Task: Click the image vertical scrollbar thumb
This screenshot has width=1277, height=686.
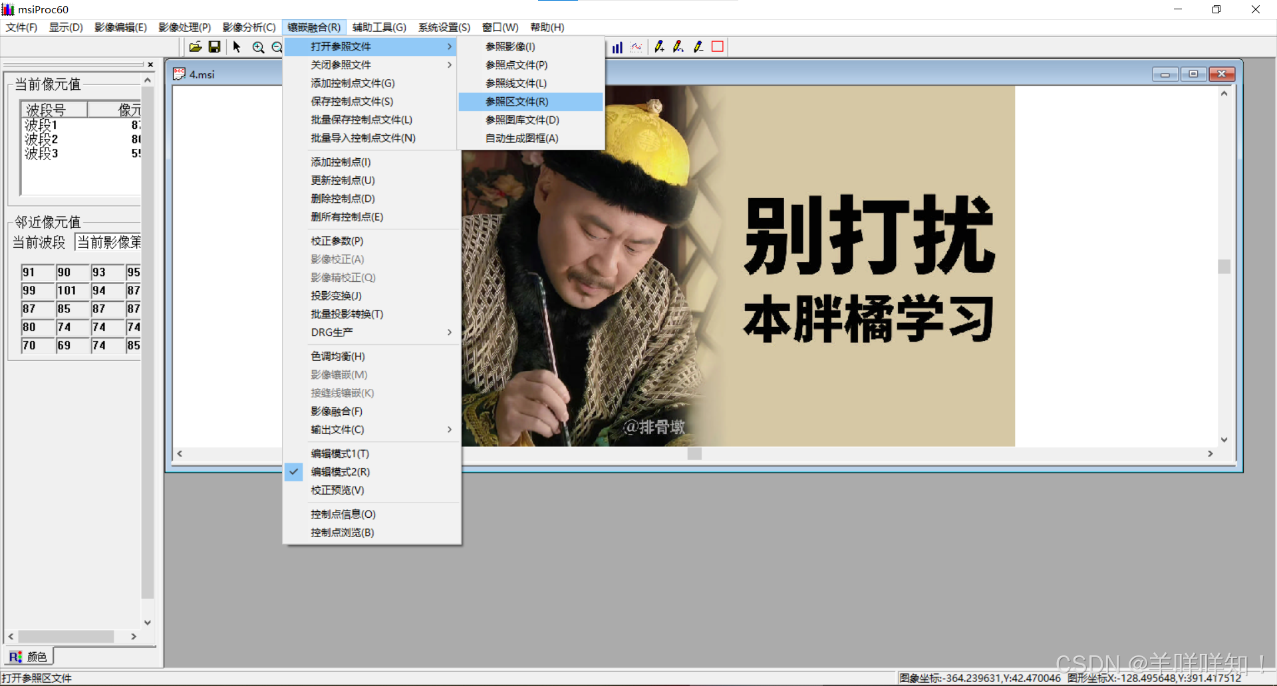Action: coord(1224,267)
